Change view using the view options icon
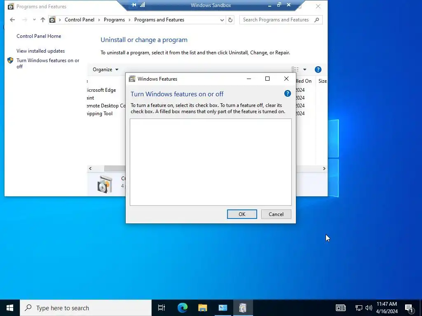 click(295, 70)
